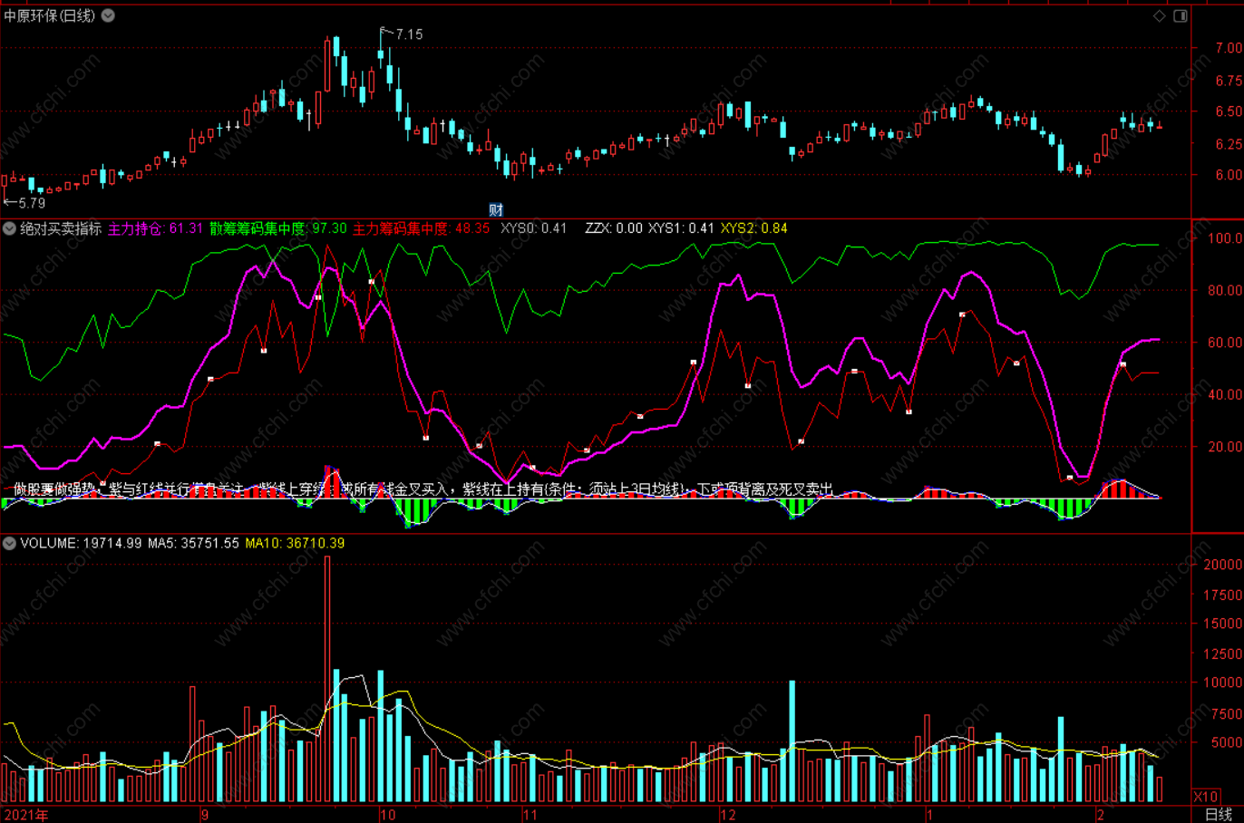The height and width of the screenshot is (823, 1244).
Task: Select month 10 on the time axis
Action: click(388, 815)
